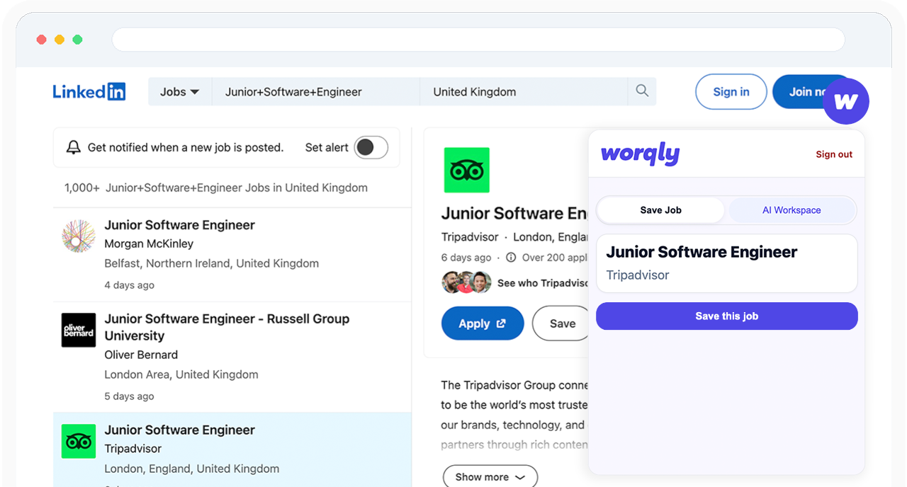Click Tripadvisor logo in the job list
Viewport: 907px width, 487px height.
[x=79, y=441]
